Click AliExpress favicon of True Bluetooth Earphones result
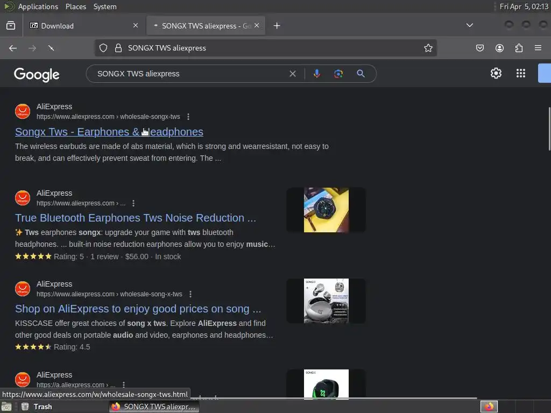551x413 pixels. (23, 198)
